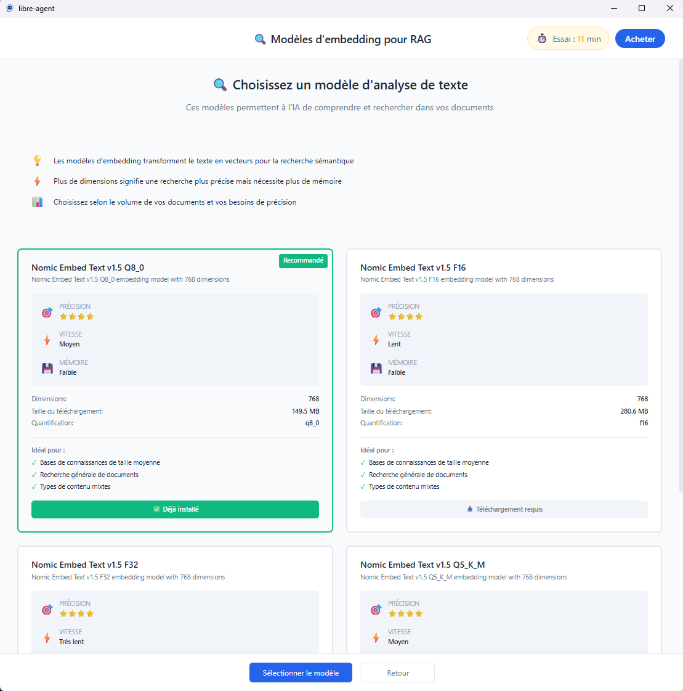The height and width of the screenshot is (691, 683).
Task: Click the magnifier icon in the header title
Action: point(260,39)
